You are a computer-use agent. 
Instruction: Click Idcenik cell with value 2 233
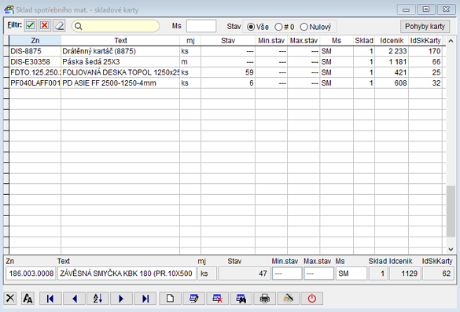click(392, 51)
